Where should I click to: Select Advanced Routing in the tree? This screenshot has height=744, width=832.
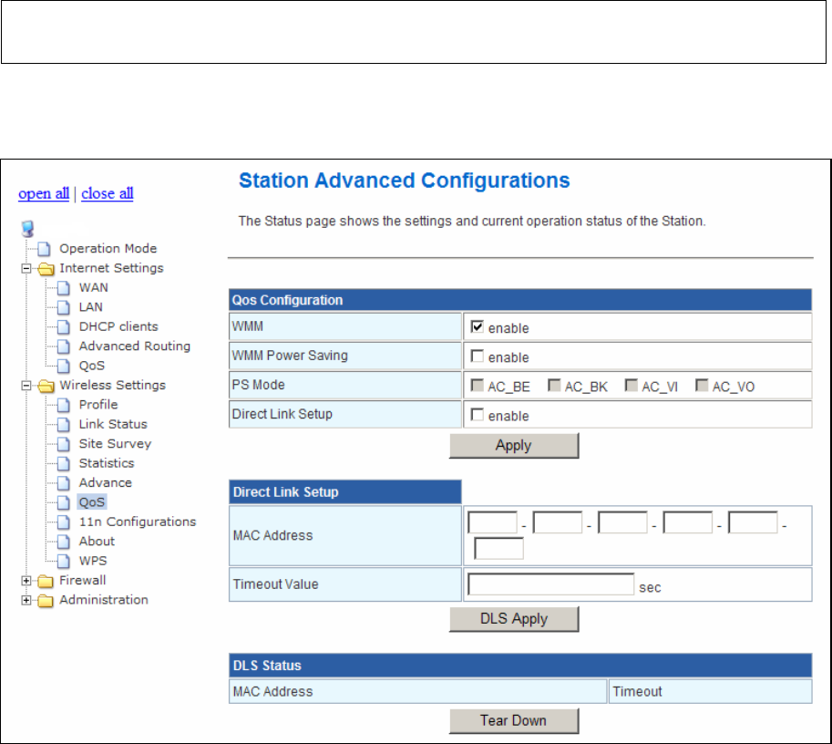coord(134,346)
